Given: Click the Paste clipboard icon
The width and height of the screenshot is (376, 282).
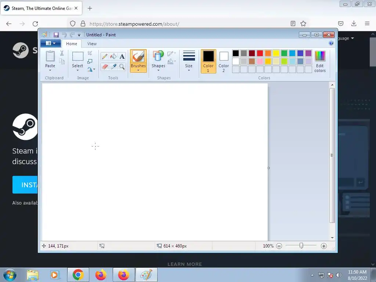Looking at the screenshot, I should click(50, 56).
